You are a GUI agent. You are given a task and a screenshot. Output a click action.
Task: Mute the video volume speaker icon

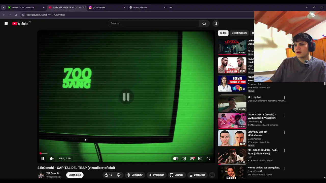click(x=52, y=159)
